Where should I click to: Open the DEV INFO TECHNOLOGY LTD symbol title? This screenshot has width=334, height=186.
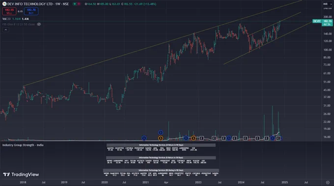click(38, 4)
